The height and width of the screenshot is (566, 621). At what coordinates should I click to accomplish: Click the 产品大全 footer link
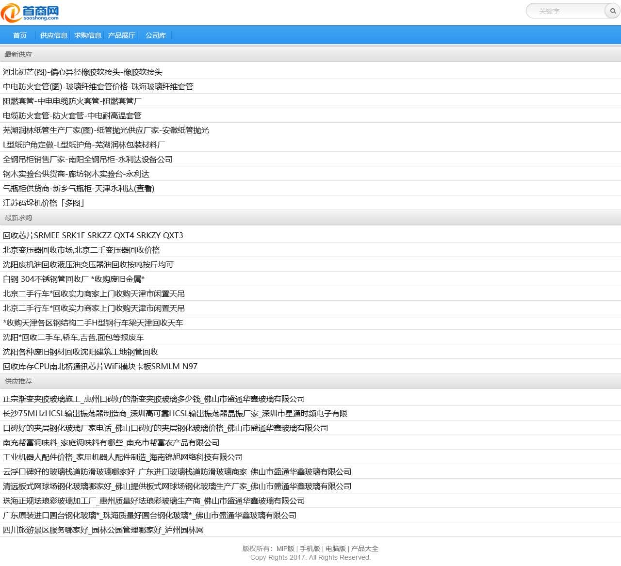pyautogui.click(x=365, y=549)
